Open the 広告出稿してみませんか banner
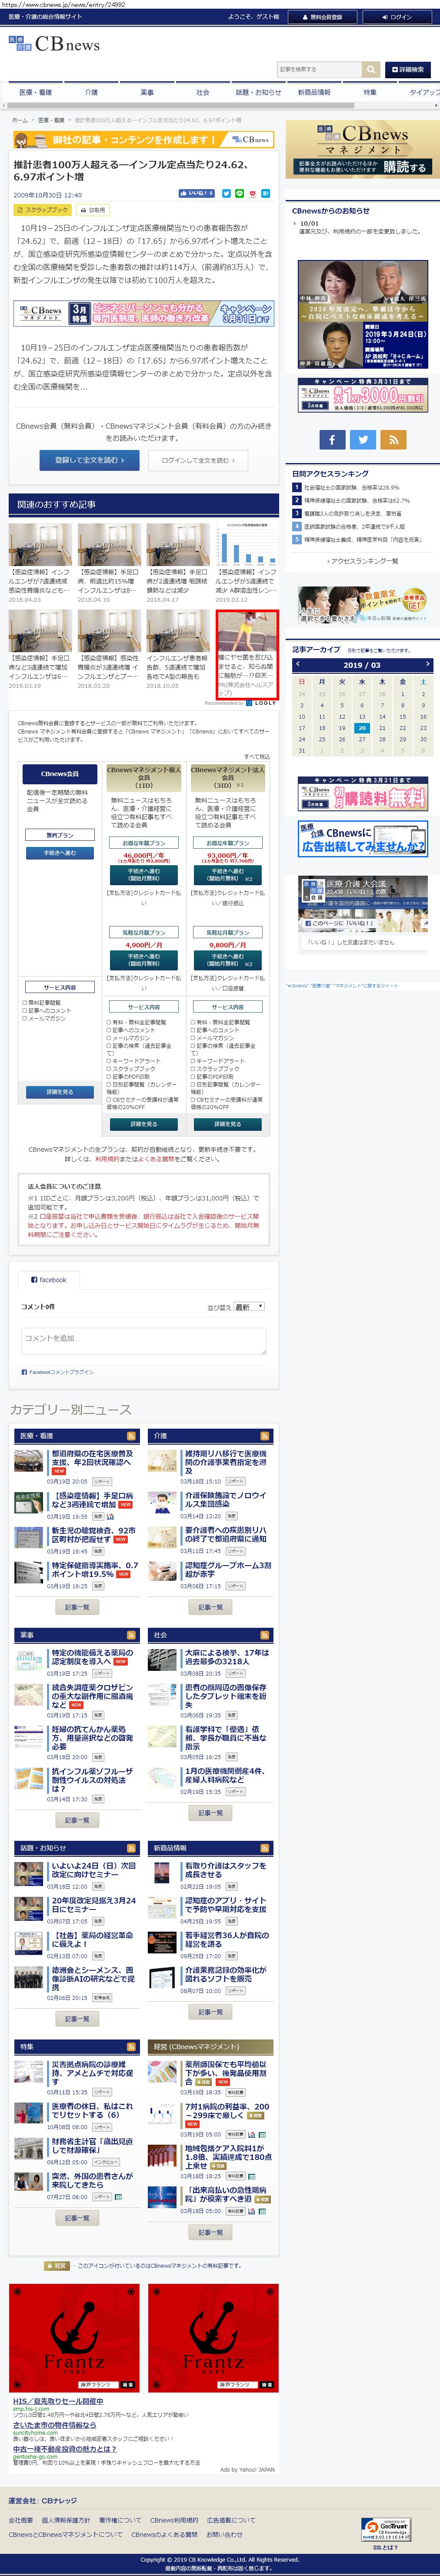This screenshot has height=2576, width=440. (362, 839)
